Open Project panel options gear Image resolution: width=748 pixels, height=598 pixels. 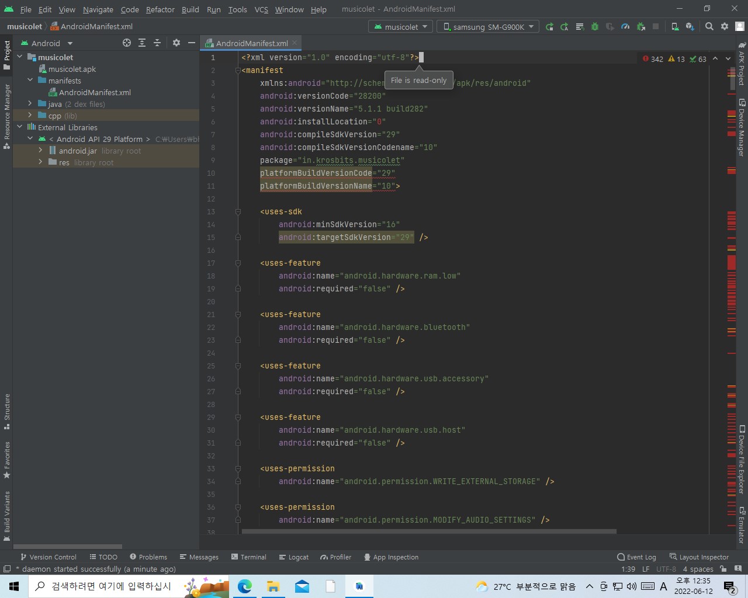click(x=176, y=43)
